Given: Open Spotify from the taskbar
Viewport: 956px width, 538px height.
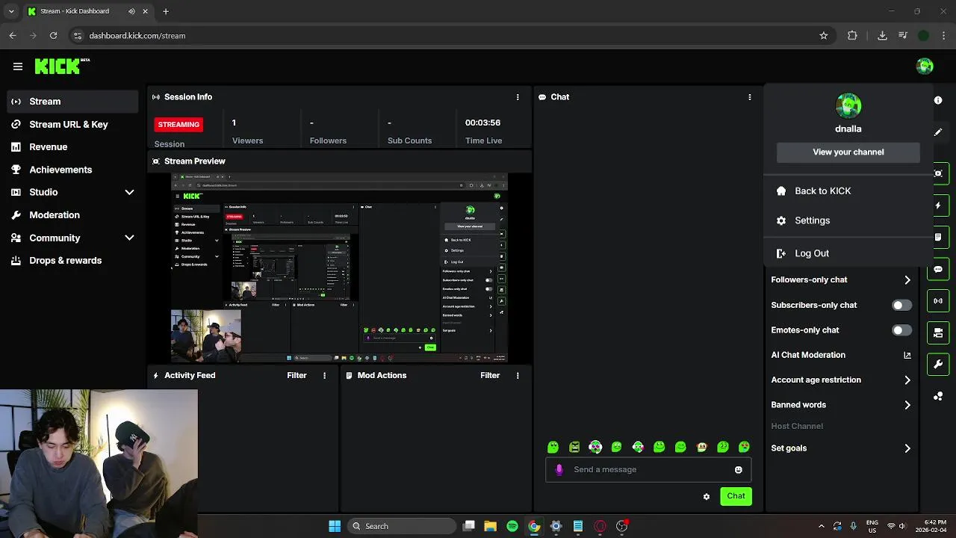Looking at the screenshot, I should pos(512,526).
